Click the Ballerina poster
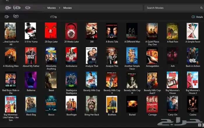 coord(31,80)
